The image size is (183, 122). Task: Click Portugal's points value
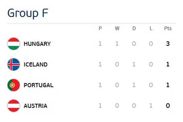(x=168, y=85)
